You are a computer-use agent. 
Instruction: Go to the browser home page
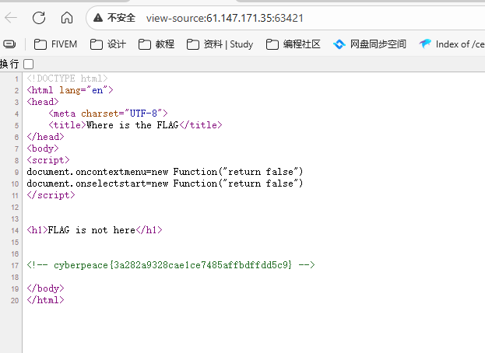67,17
